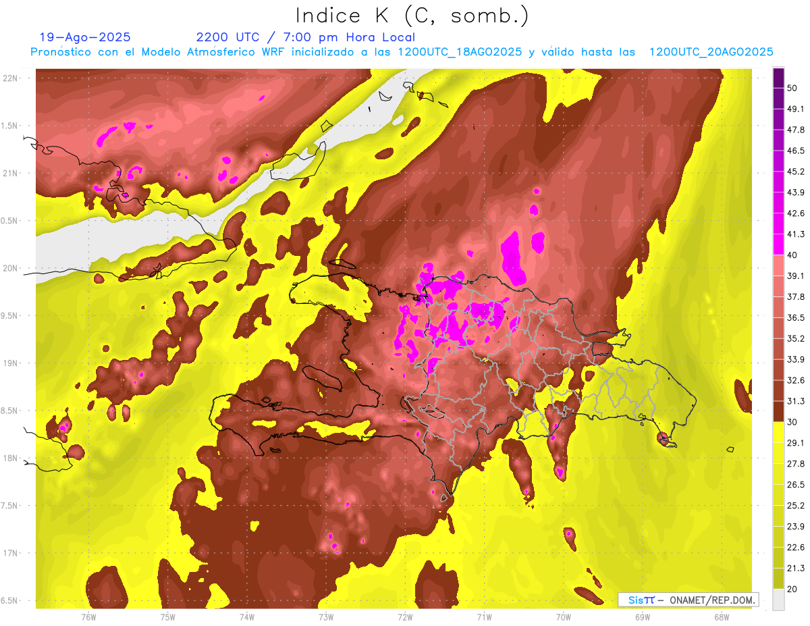Click the legend value "43.9"
Viewport: 810px width, 626px height.
[x=796, y=192]
